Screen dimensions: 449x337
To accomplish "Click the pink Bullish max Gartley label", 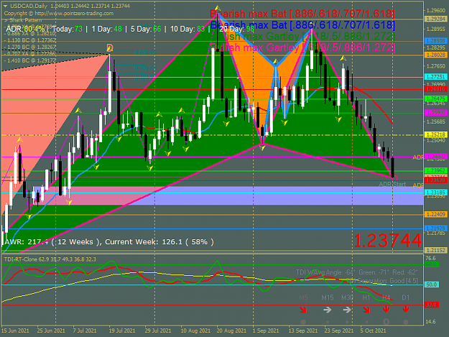I will (x=302, y=47).
